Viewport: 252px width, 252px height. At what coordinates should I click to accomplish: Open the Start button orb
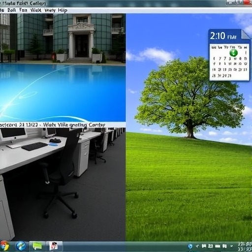(4, 246)
